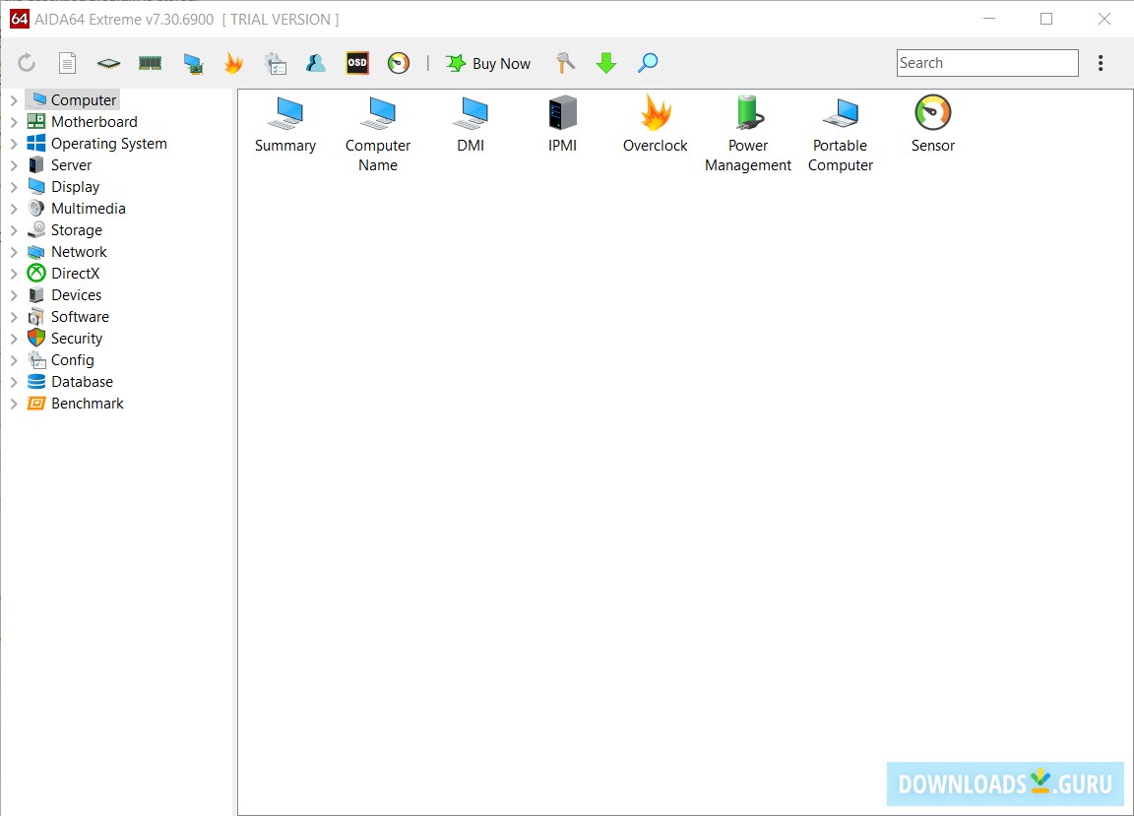
Task: Select Benchmark in the tree
Action: pos(75,404)
